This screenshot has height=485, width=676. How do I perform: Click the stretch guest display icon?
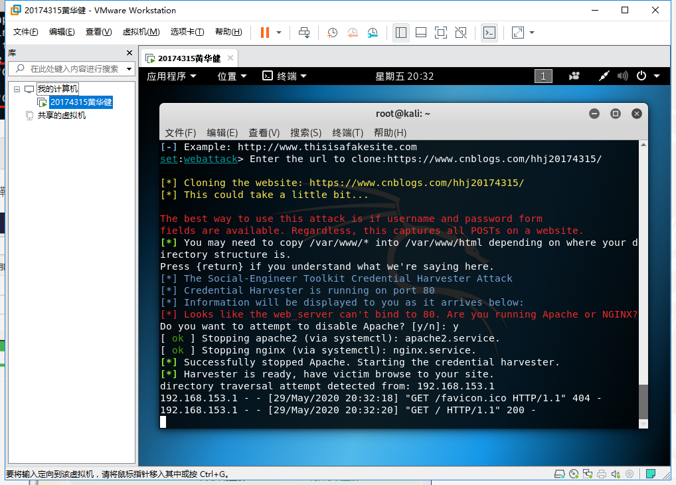coord(518,33)
